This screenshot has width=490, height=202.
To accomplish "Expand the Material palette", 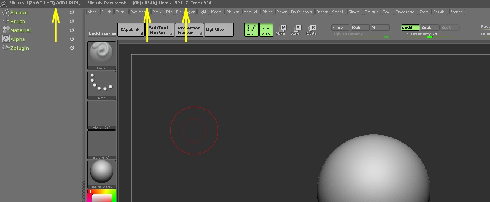I will point(20,30).
